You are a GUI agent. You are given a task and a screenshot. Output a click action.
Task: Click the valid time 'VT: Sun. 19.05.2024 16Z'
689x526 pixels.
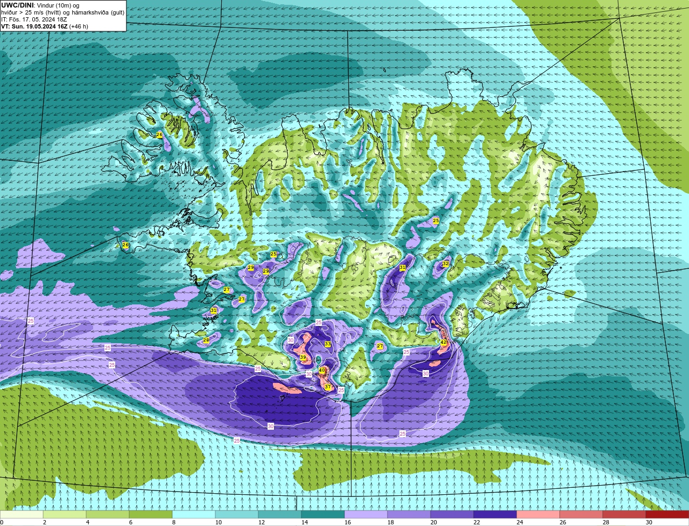pos(34,26)
